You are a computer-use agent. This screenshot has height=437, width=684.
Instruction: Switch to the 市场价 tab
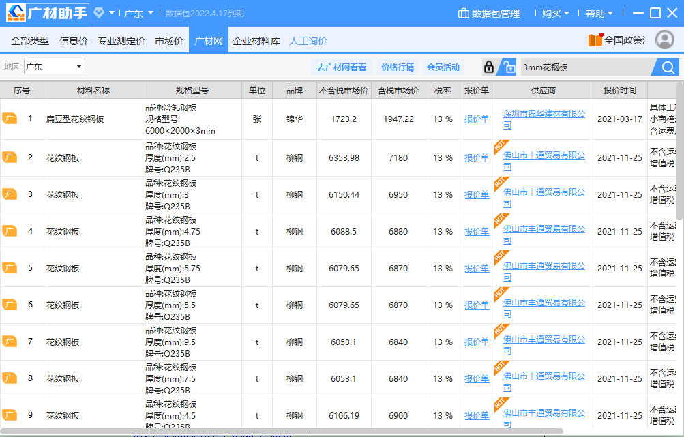(x=169, y=41)
